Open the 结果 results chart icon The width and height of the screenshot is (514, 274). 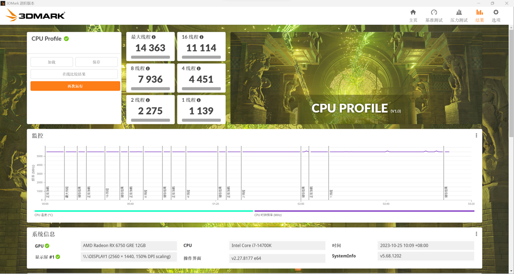click(480, 12)
